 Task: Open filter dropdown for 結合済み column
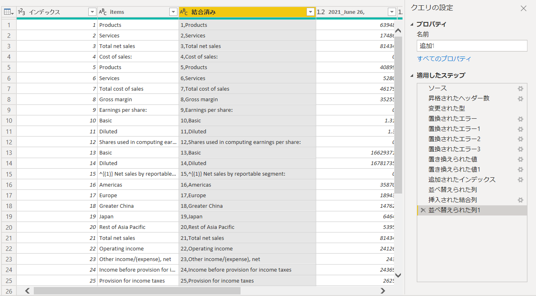[311, 12]
